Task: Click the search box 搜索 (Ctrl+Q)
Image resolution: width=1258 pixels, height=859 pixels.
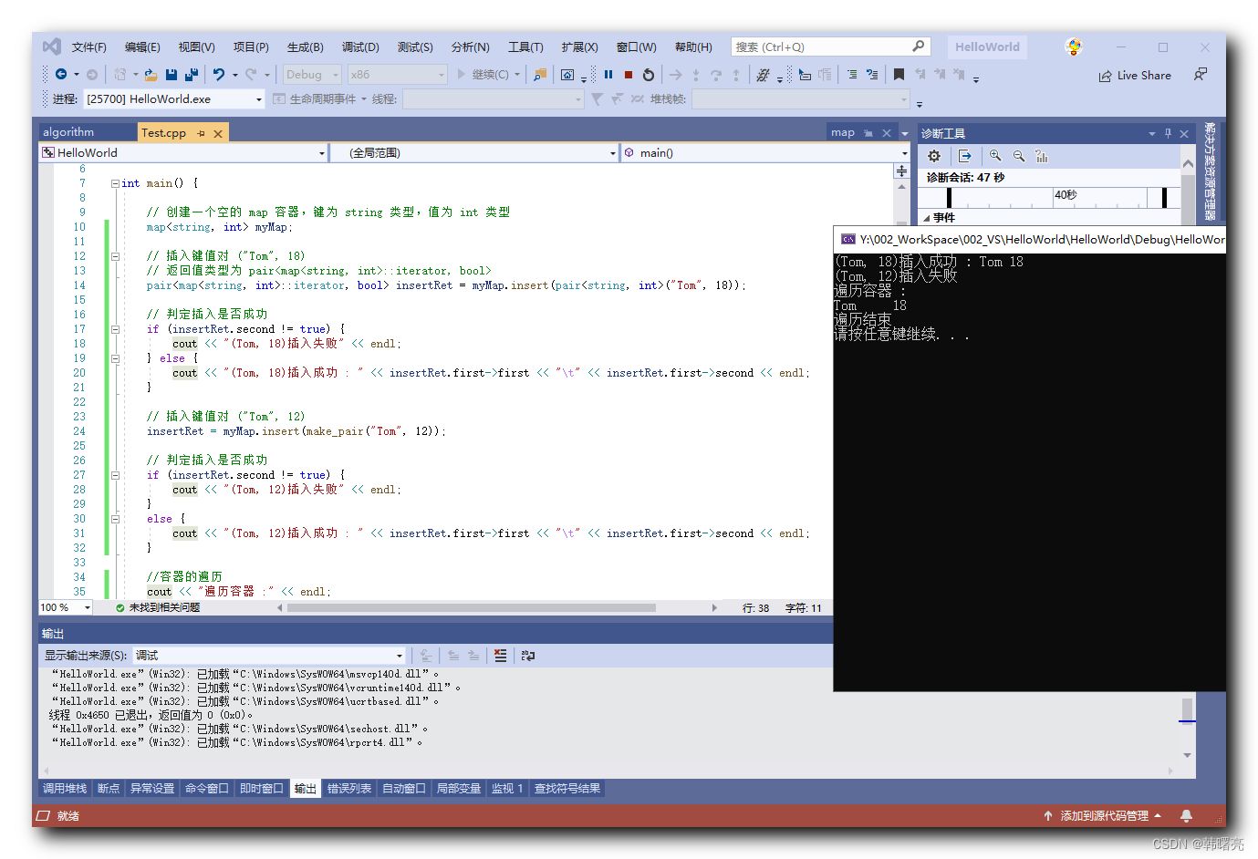Action: (x=829, y=47)
